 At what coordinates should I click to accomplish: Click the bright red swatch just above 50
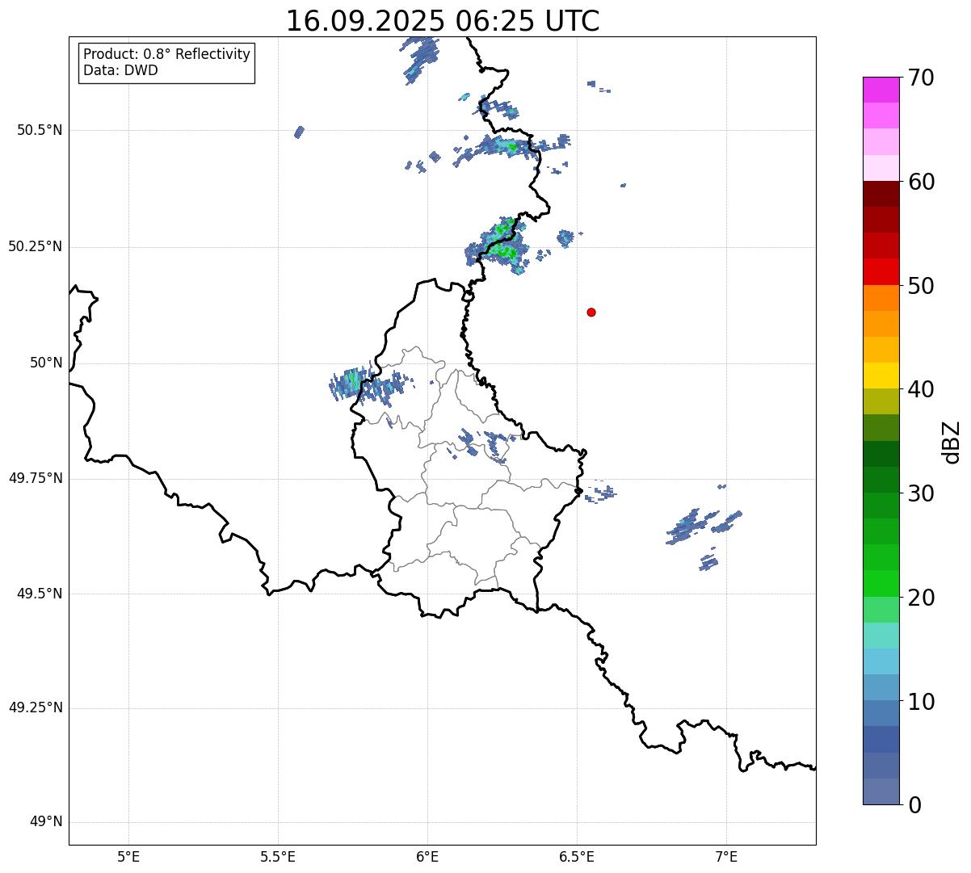(881, 271)
